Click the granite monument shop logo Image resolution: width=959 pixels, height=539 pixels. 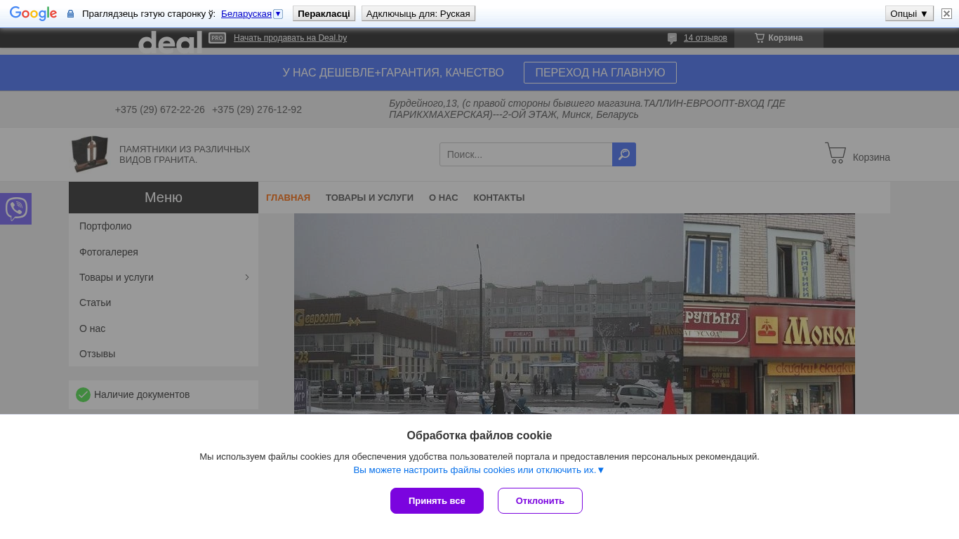coord(90,154)
